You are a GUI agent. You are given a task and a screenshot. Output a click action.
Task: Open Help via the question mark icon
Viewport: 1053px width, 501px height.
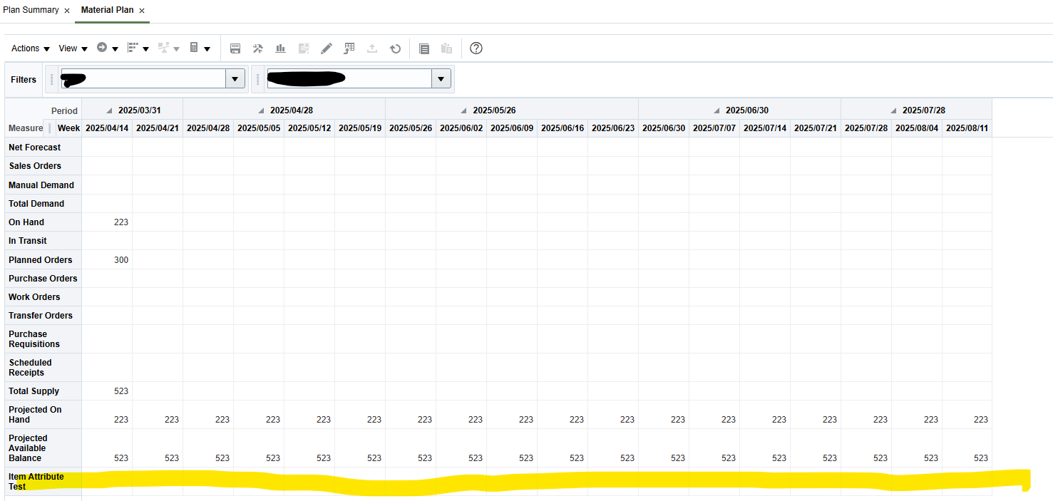tap(476, 48)
